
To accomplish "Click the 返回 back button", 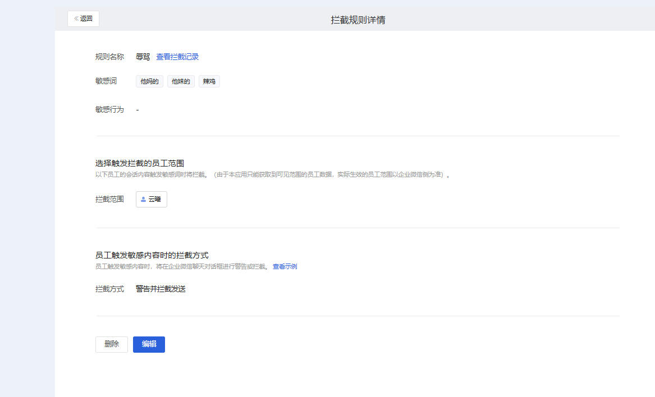I will click(x=83, y=19).
